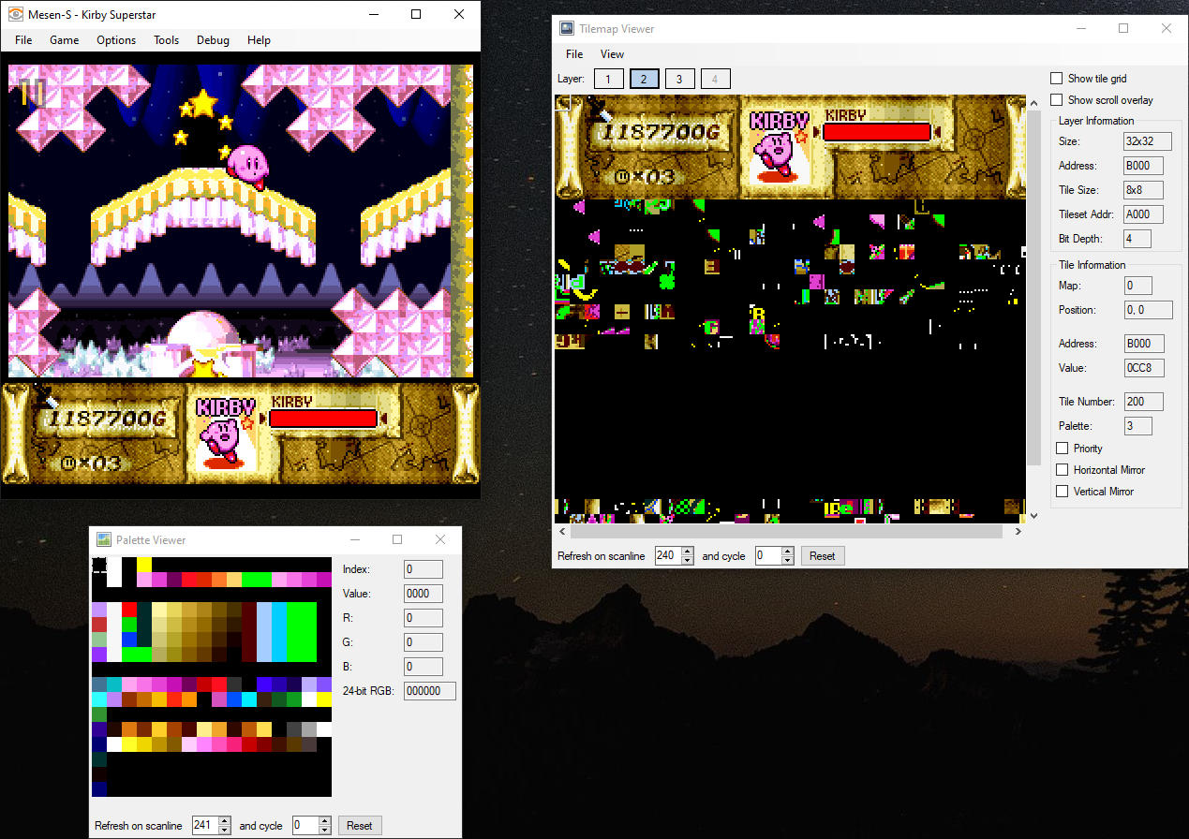Click the tilemap horizontal scrollbar right arrow

(x=1019, y=532)
